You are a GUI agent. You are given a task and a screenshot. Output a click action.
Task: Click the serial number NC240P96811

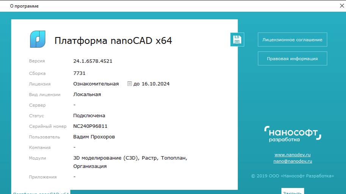[90, 126]
